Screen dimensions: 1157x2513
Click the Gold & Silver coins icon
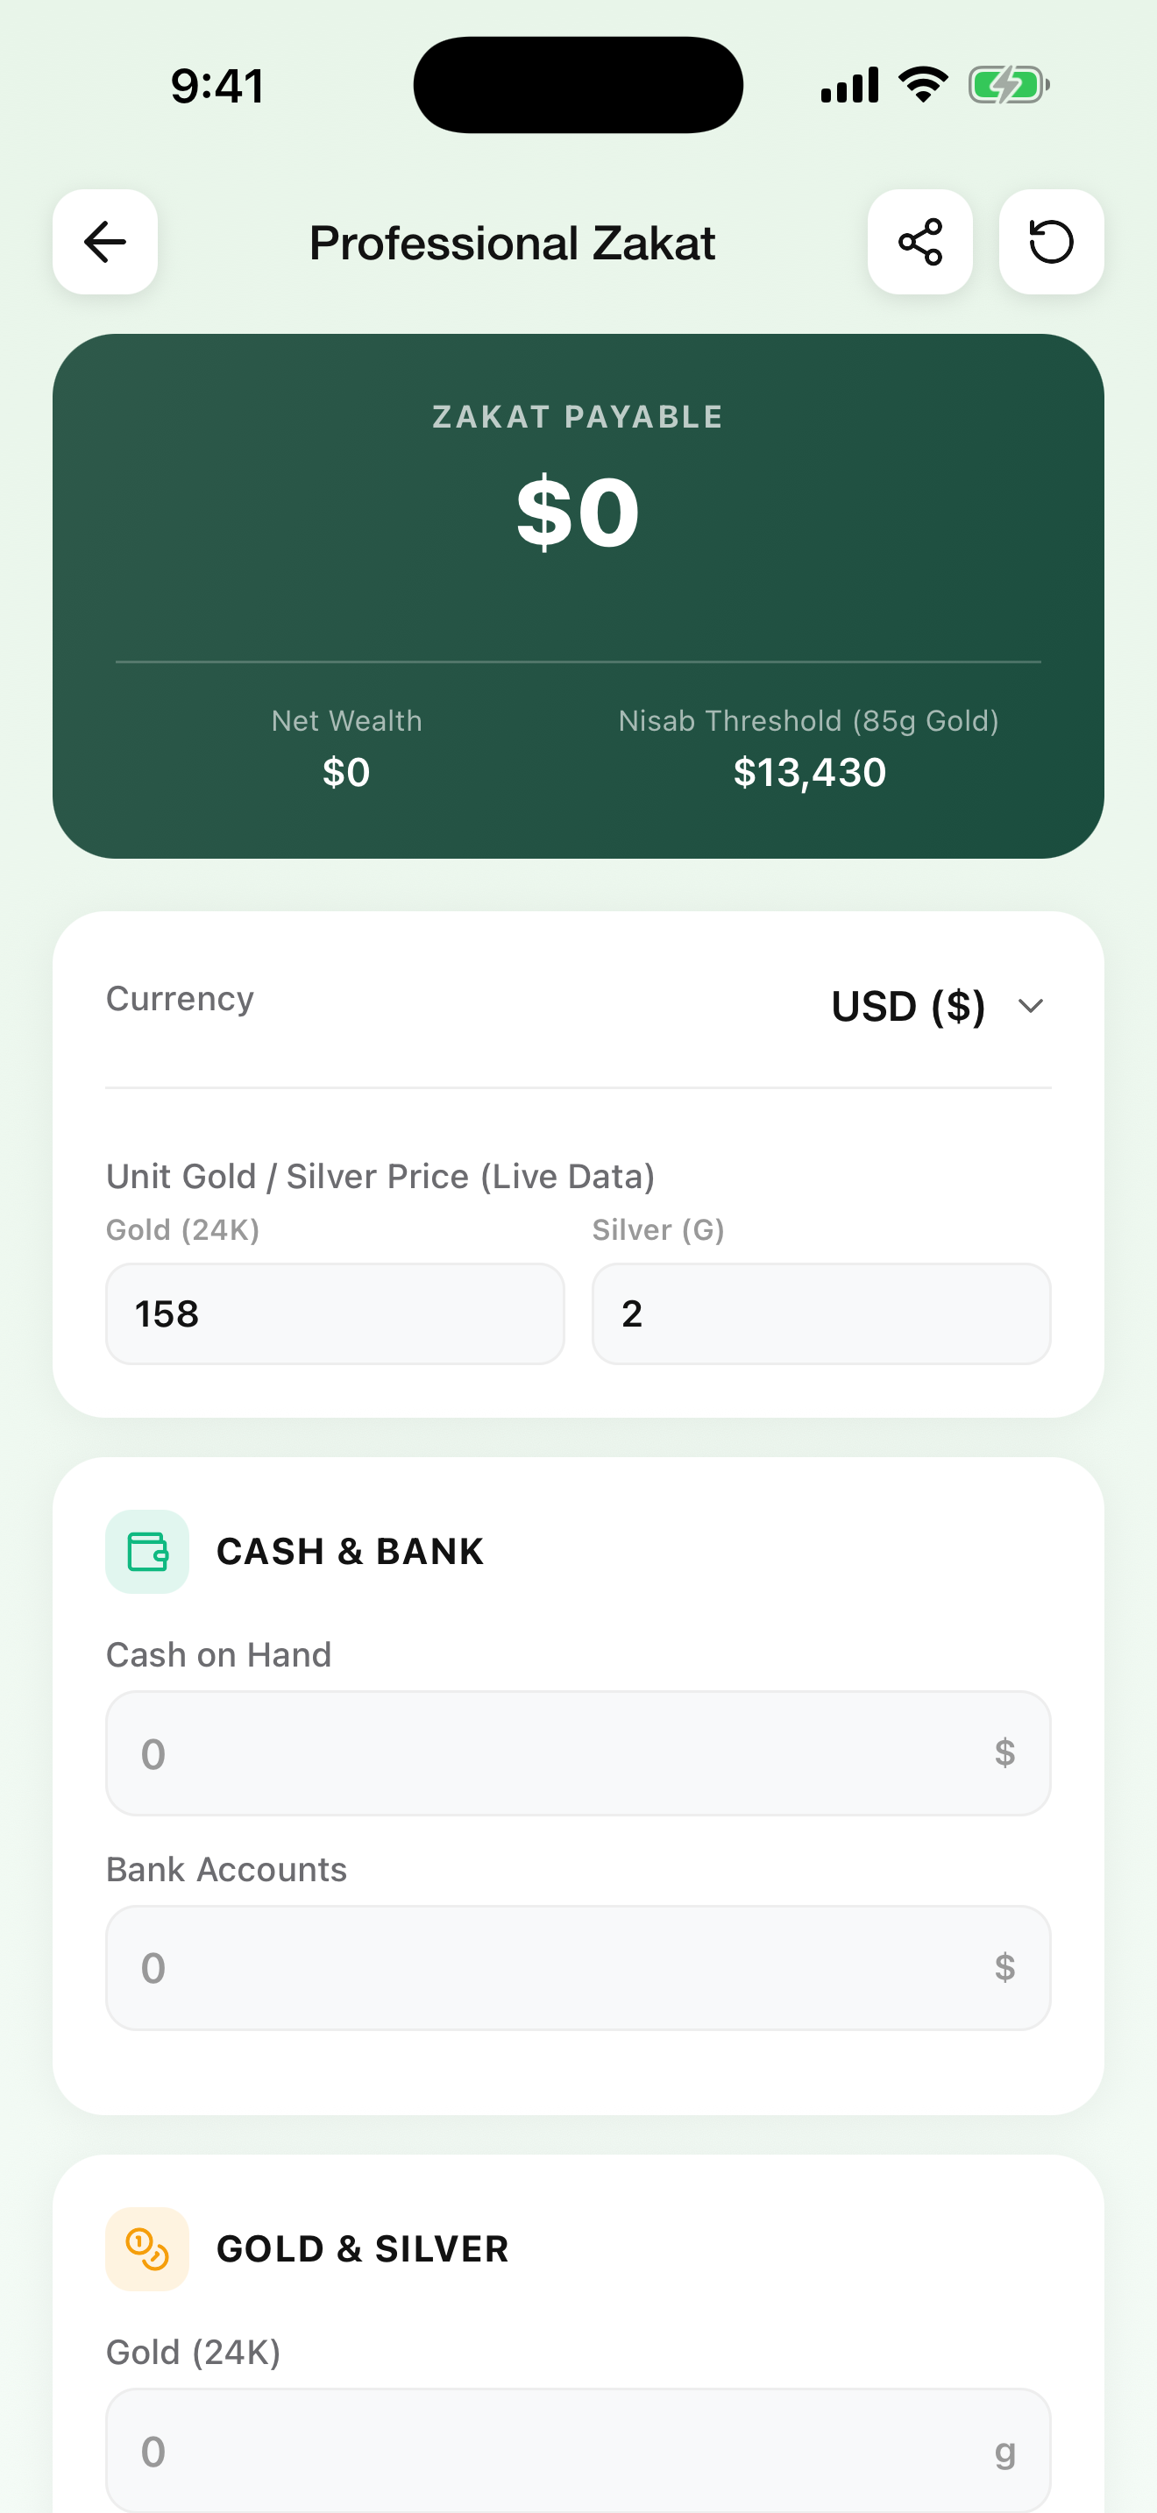click(147, 2248)
